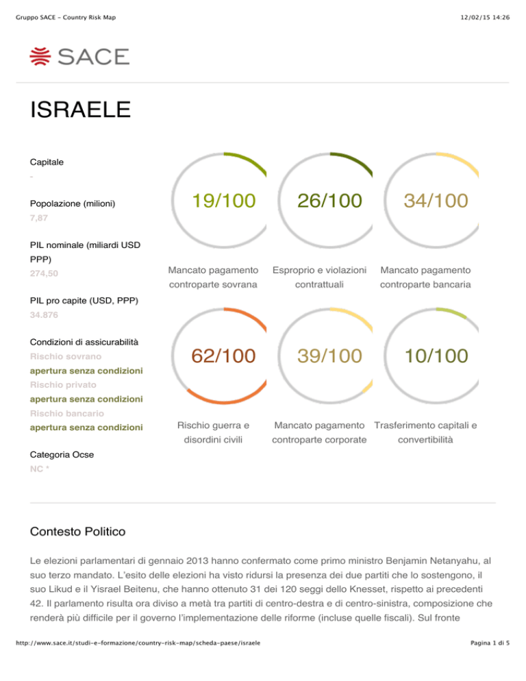Screen dimensions: 526x681
Task: Click the SACE logo
Action: pyautogui.click(x=79, y=56)
